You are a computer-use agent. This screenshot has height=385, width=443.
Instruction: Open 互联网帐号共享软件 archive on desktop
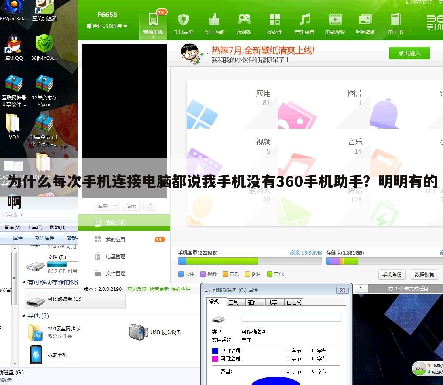pyautogui.click(x=14, y=90)
